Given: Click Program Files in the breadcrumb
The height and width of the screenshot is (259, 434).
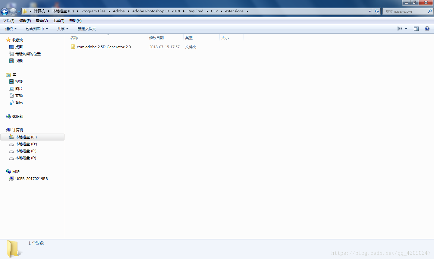Looking at the screenshot, I should click(x=93, y=11).
